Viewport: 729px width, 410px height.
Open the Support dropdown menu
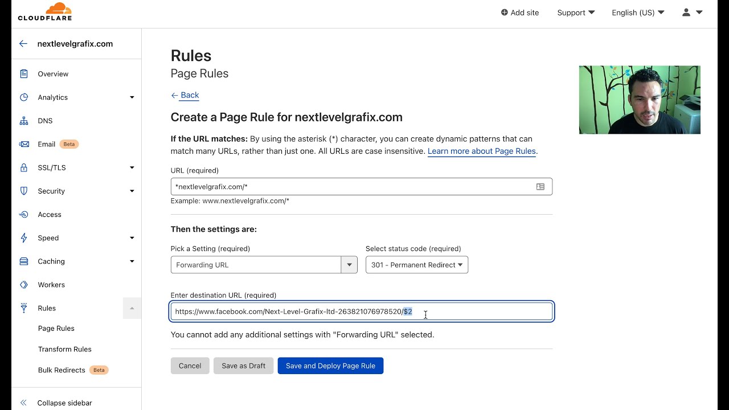tap(576, 13)
